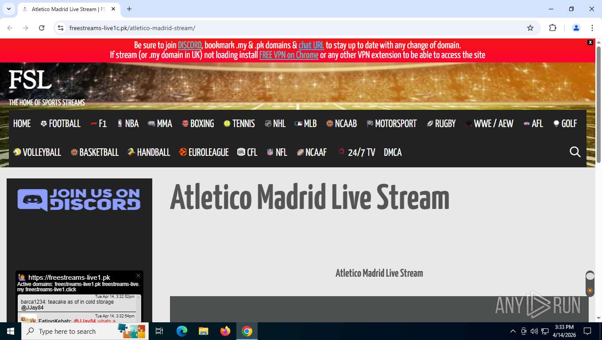The height and width of the screenshot is (340, 602).
Task: Open the notification center icon
Action: (x=587, y=331)
